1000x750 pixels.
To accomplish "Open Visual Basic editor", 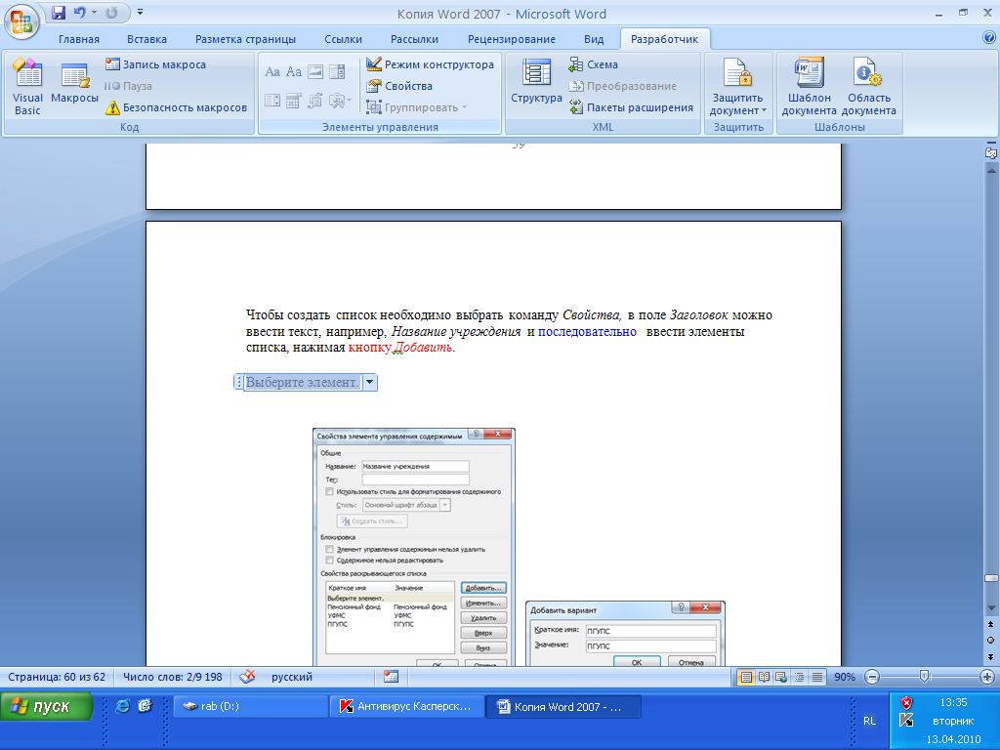I will coord(27,86).
